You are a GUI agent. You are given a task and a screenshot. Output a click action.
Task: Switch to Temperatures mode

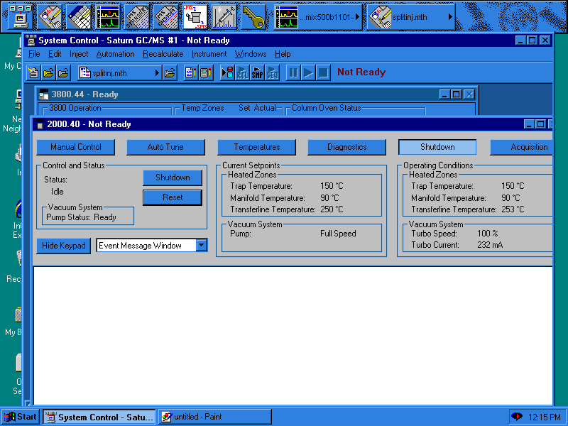click(x=256, y=147)
